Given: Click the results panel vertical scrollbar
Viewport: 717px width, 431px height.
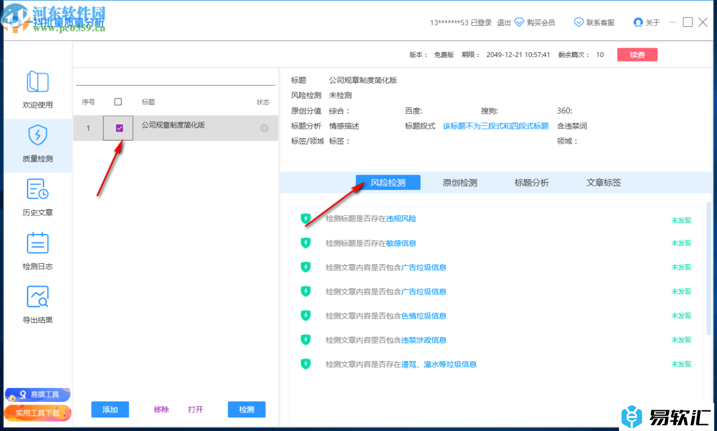Looking at the screenshot, I should (709, 269).
